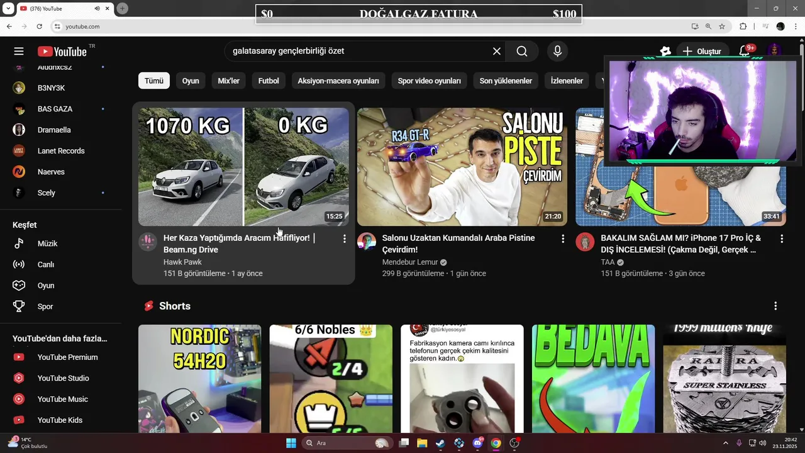805x453 pixels.
Task: Open Shorts section three-dot menu
Action: [x=775, y=306]
